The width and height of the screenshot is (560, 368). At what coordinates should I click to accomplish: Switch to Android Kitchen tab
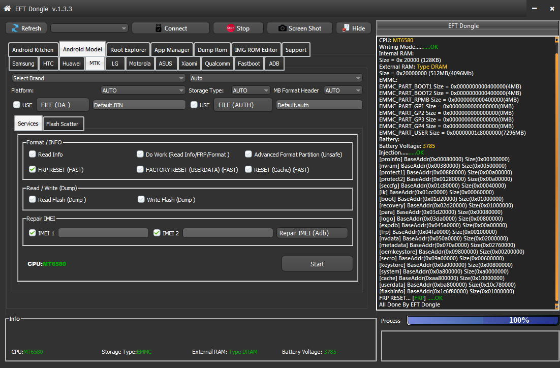pyautogui.click(x=33, y=50)
